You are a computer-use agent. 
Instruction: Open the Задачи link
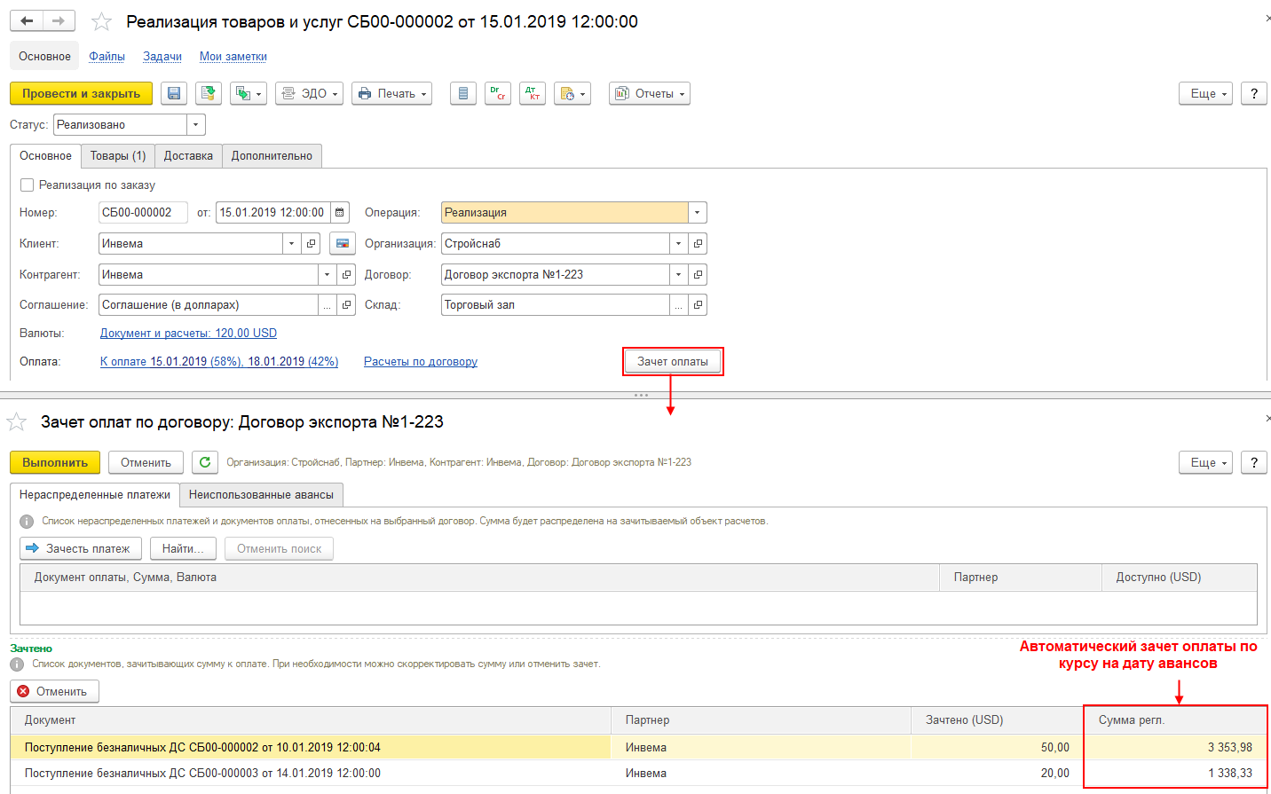(x=162, y=56)
